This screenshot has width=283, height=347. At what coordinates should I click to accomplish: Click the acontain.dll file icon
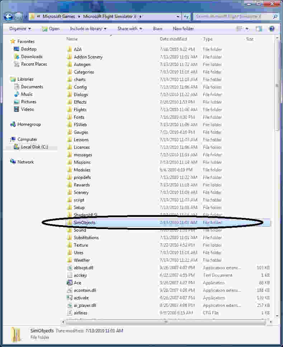tap(70, 290)
